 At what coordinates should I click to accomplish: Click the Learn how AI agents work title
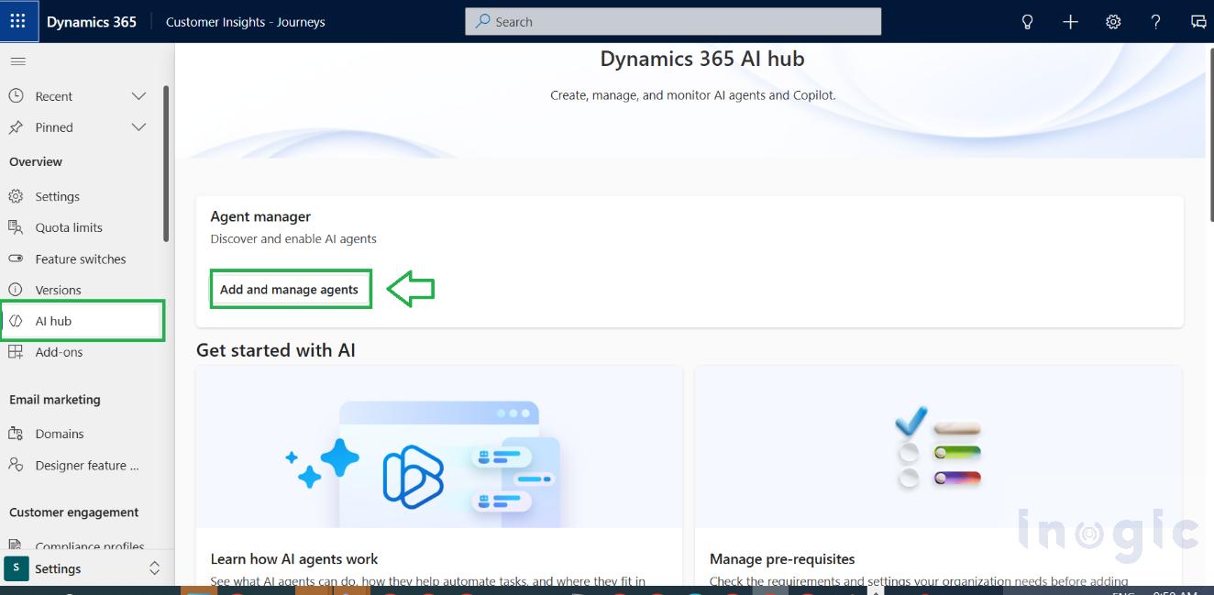pyautogui.click(x=294, y=559)
